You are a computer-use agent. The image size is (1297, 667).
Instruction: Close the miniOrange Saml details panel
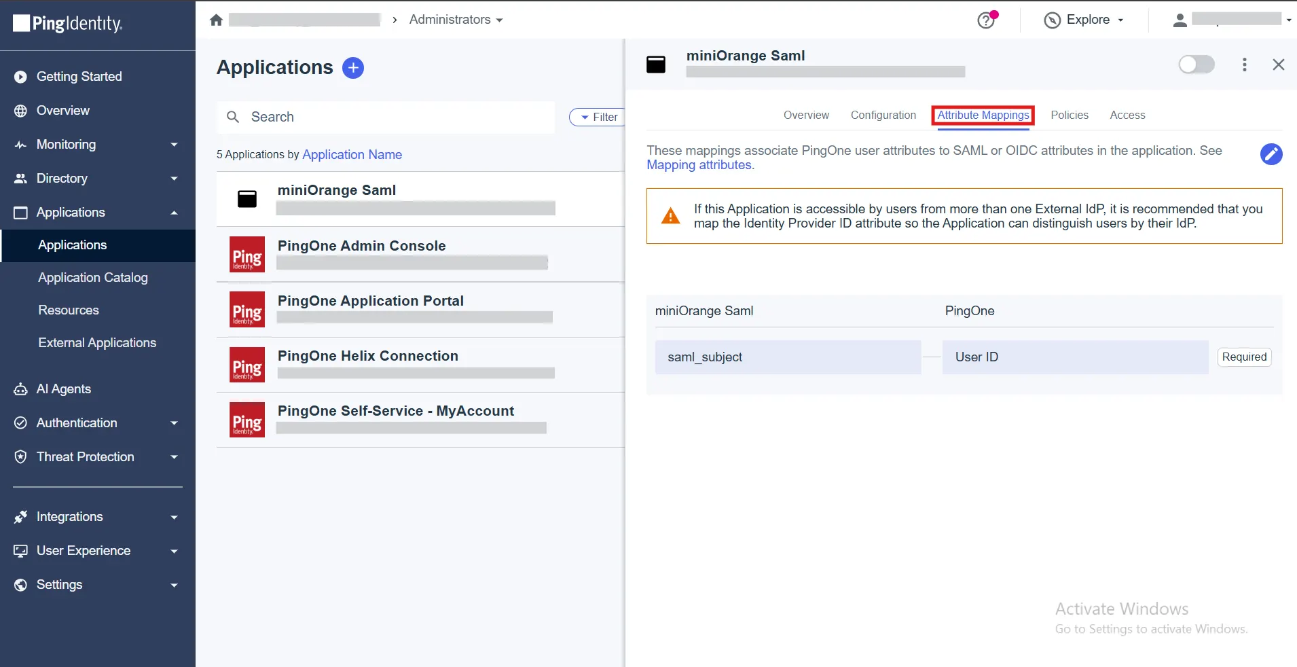1278,65
